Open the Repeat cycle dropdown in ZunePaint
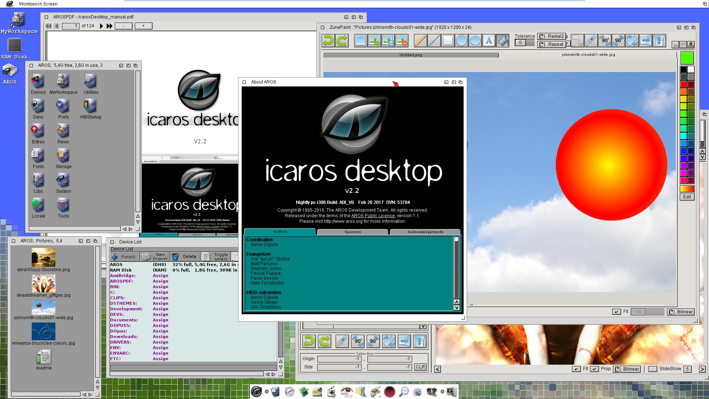The height and width of the screenshot is (399, 709). pos(551,44)
